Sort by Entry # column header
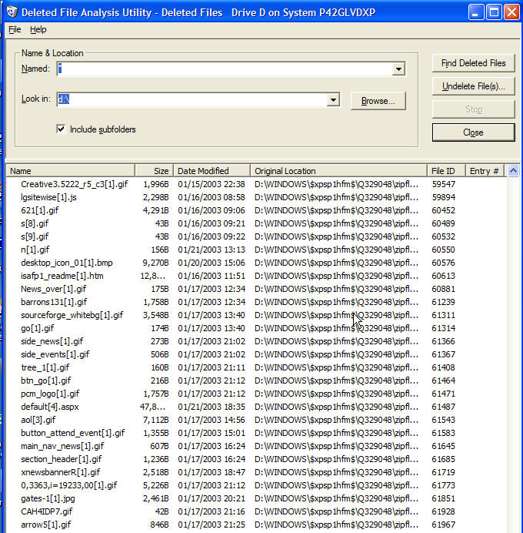 point(485,171)
